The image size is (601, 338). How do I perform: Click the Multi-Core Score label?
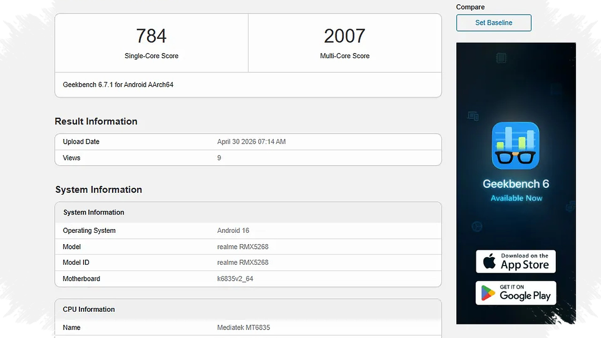coord(345,56)
